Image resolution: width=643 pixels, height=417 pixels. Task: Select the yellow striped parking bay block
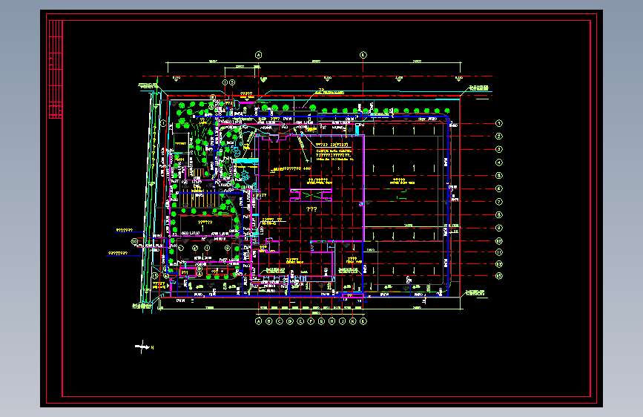tap(197, 198)
